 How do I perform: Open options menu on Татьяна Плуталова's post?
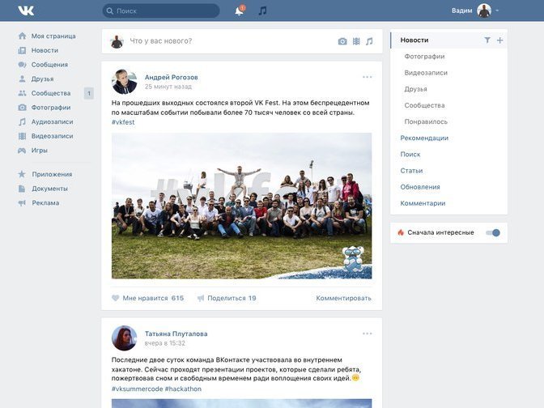click(x=368, y=334)
